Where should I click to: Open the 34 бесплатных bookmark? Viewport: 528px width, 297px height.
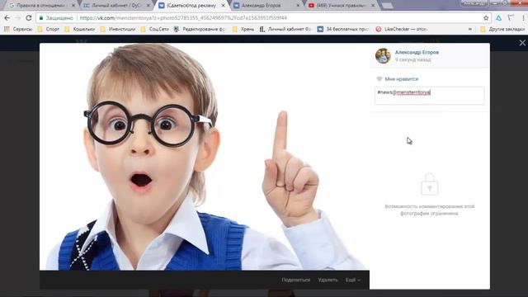344,30
